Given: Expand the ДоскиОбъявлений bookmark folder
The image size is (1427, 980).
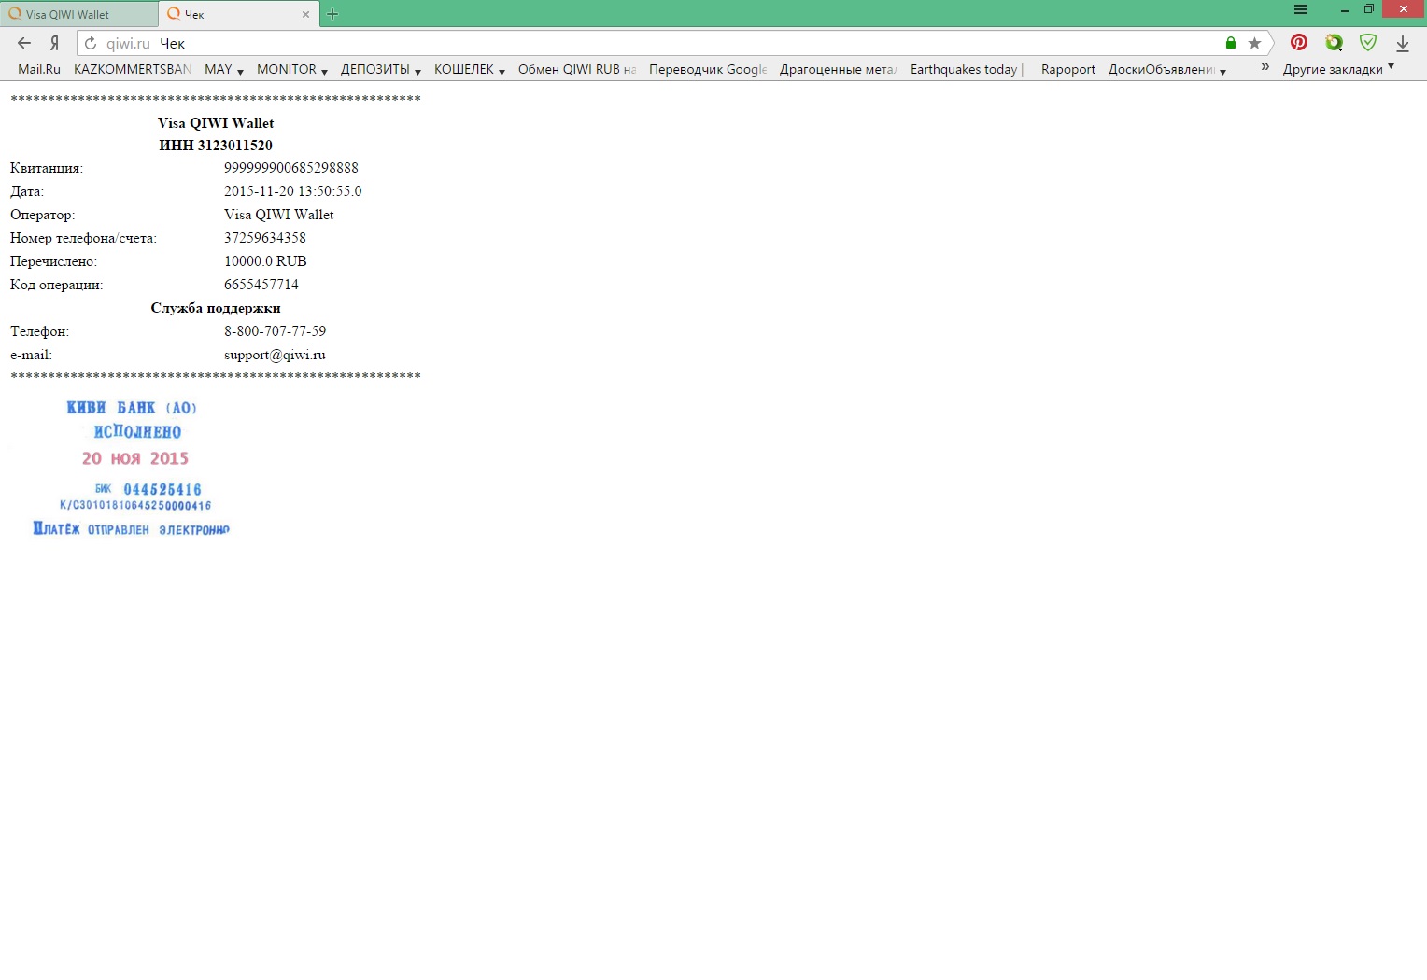Looking at the screenshot, I should tap(1167, 69).
